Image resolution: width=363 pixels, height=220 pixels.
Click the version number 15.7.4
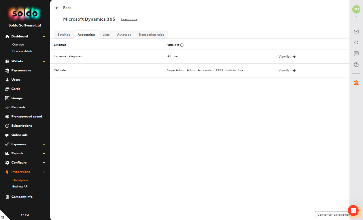click(x=25, y=215)
